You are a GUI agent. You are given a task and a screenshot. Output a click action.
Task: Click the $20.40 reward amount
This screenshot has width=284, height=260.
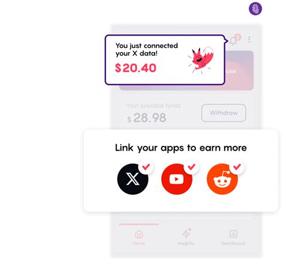(135, 68)
